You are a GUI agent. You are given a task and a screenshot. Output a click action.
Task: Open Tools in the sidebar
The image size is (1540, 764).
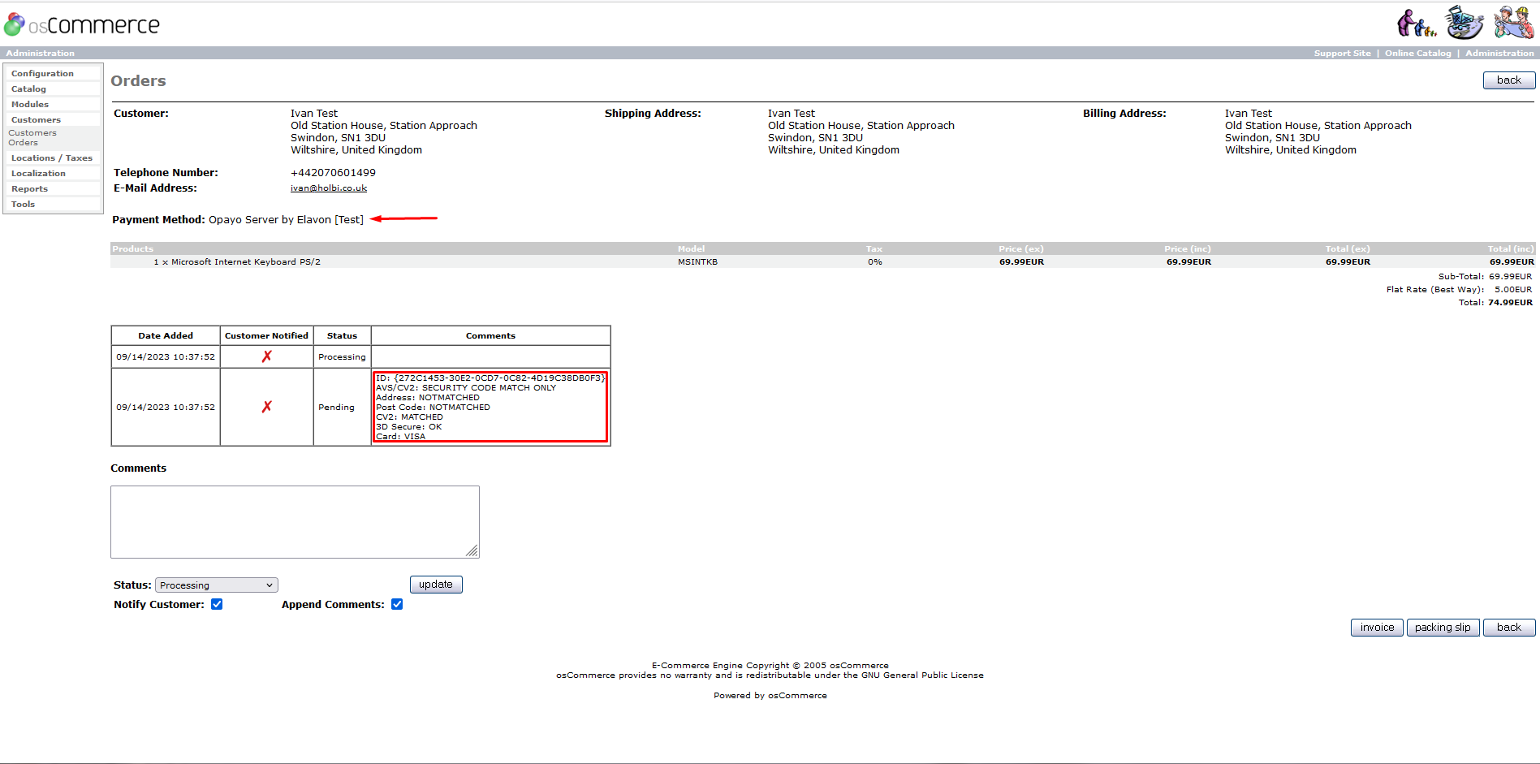23,205
